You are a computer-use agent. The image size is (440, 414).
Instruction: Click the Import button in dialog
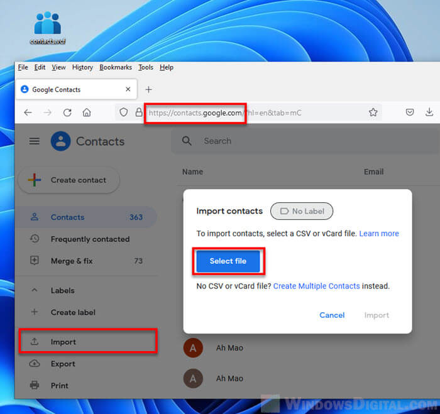377,315
